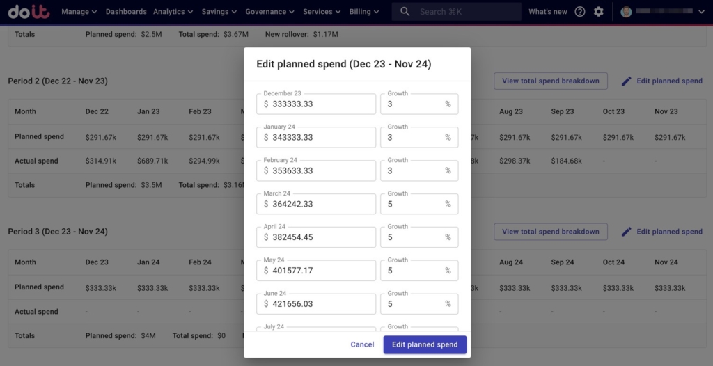Click the search magnifier icon
Viewport: 713px width, 366px height.
[406, 12]
